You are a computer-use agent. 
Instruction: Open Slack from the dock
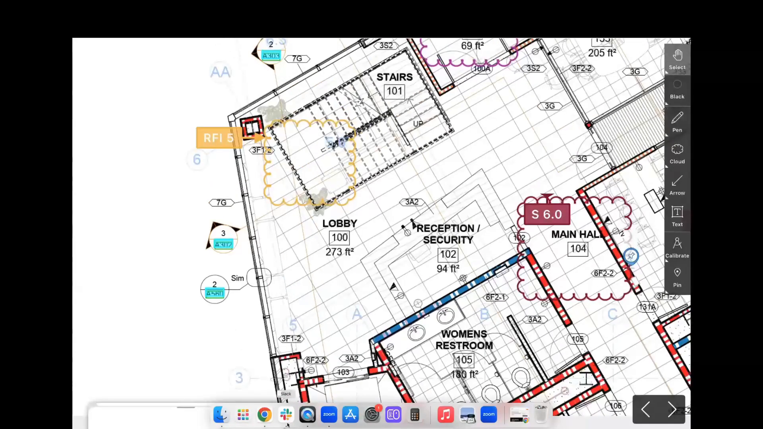coord(286,414)
